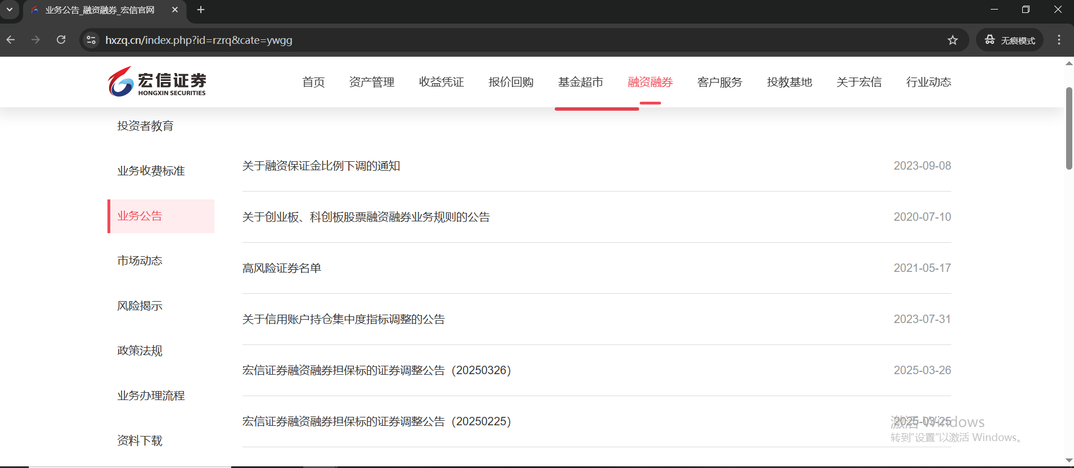Open the 担保标的证券调整公告 (20250225) link
Viewport: 1074px width, 468px height.
pyautogui.click(x=377, y=421)
